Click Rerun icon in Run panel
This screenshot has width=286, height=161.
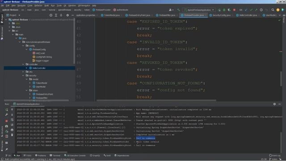7,110
